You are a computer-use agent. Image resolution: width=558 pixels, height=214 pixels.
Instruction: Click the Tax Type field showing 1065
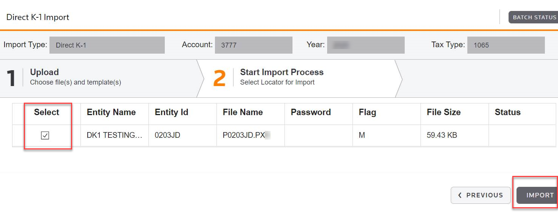[506, 45]
